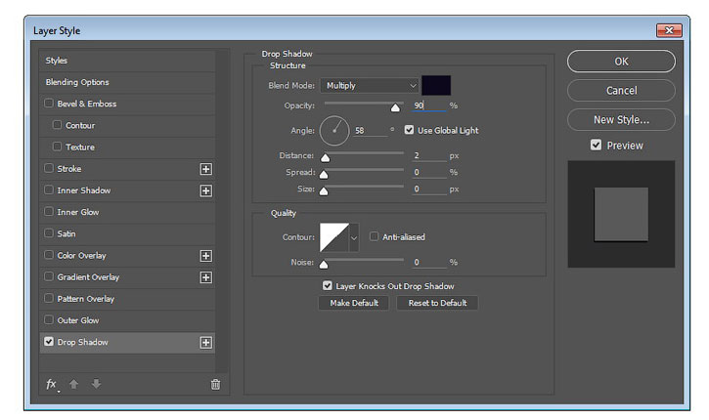
Task: Click the Contour curve thumbnail
Action: coord(334,237)
